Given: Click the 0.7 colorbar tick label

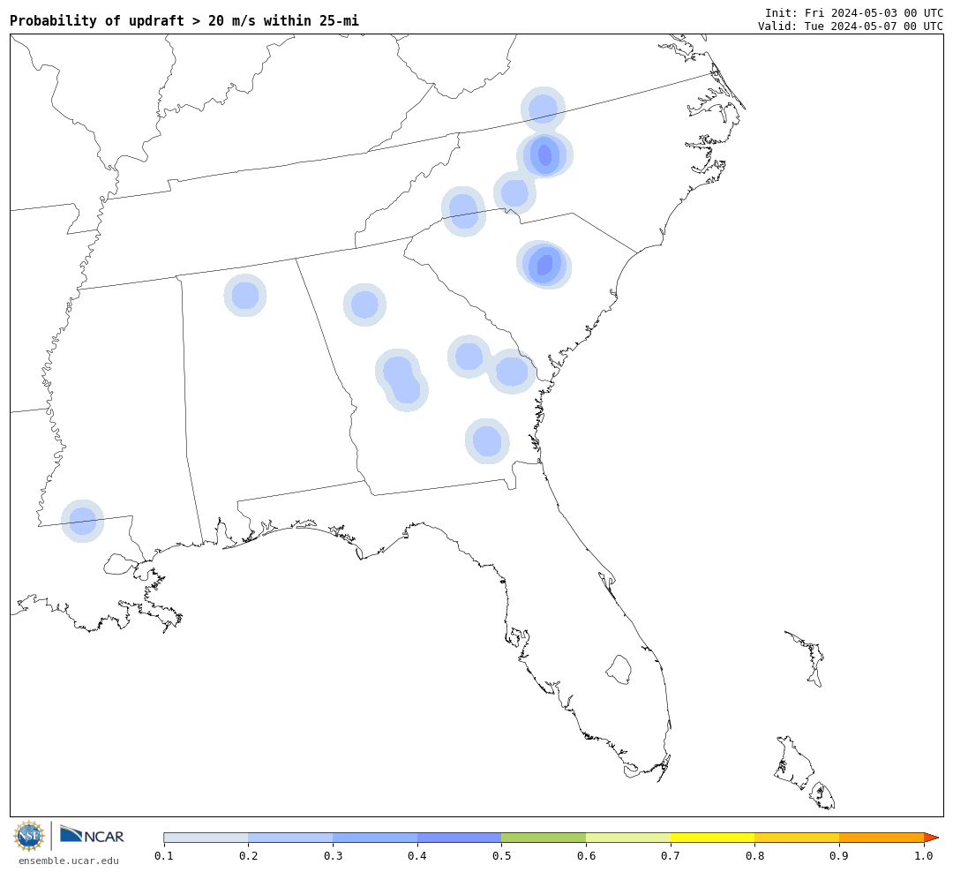Looking at the screenshot, I should click(671, 855).
